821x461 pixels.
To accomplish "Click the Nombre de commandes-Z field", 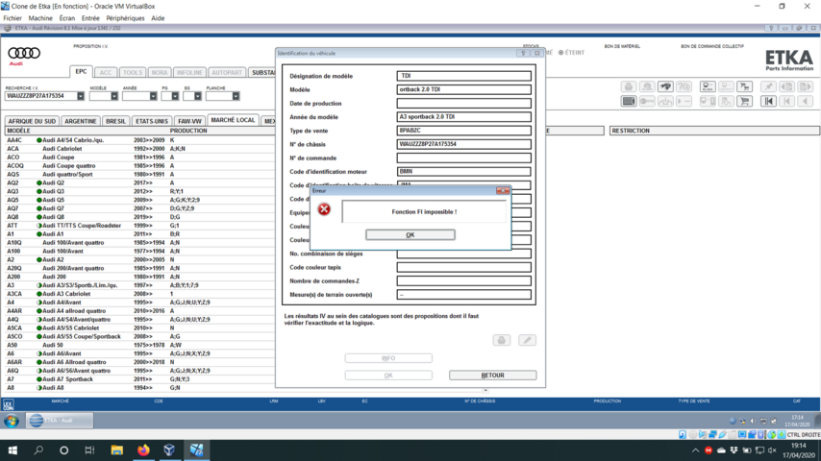I will click(464, 281).
